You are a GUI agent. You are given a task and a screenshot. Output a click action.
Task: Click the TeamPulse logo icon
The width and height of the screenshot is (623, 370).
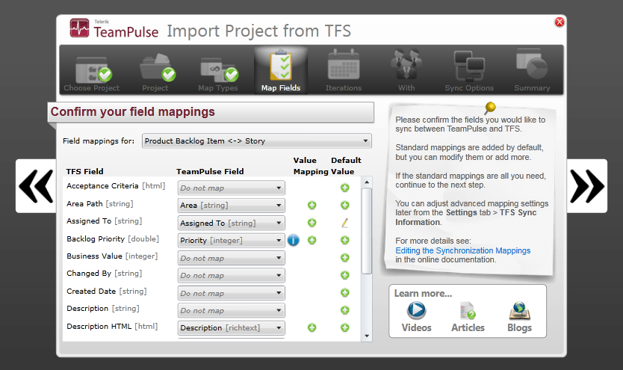(x=79, y=28)
